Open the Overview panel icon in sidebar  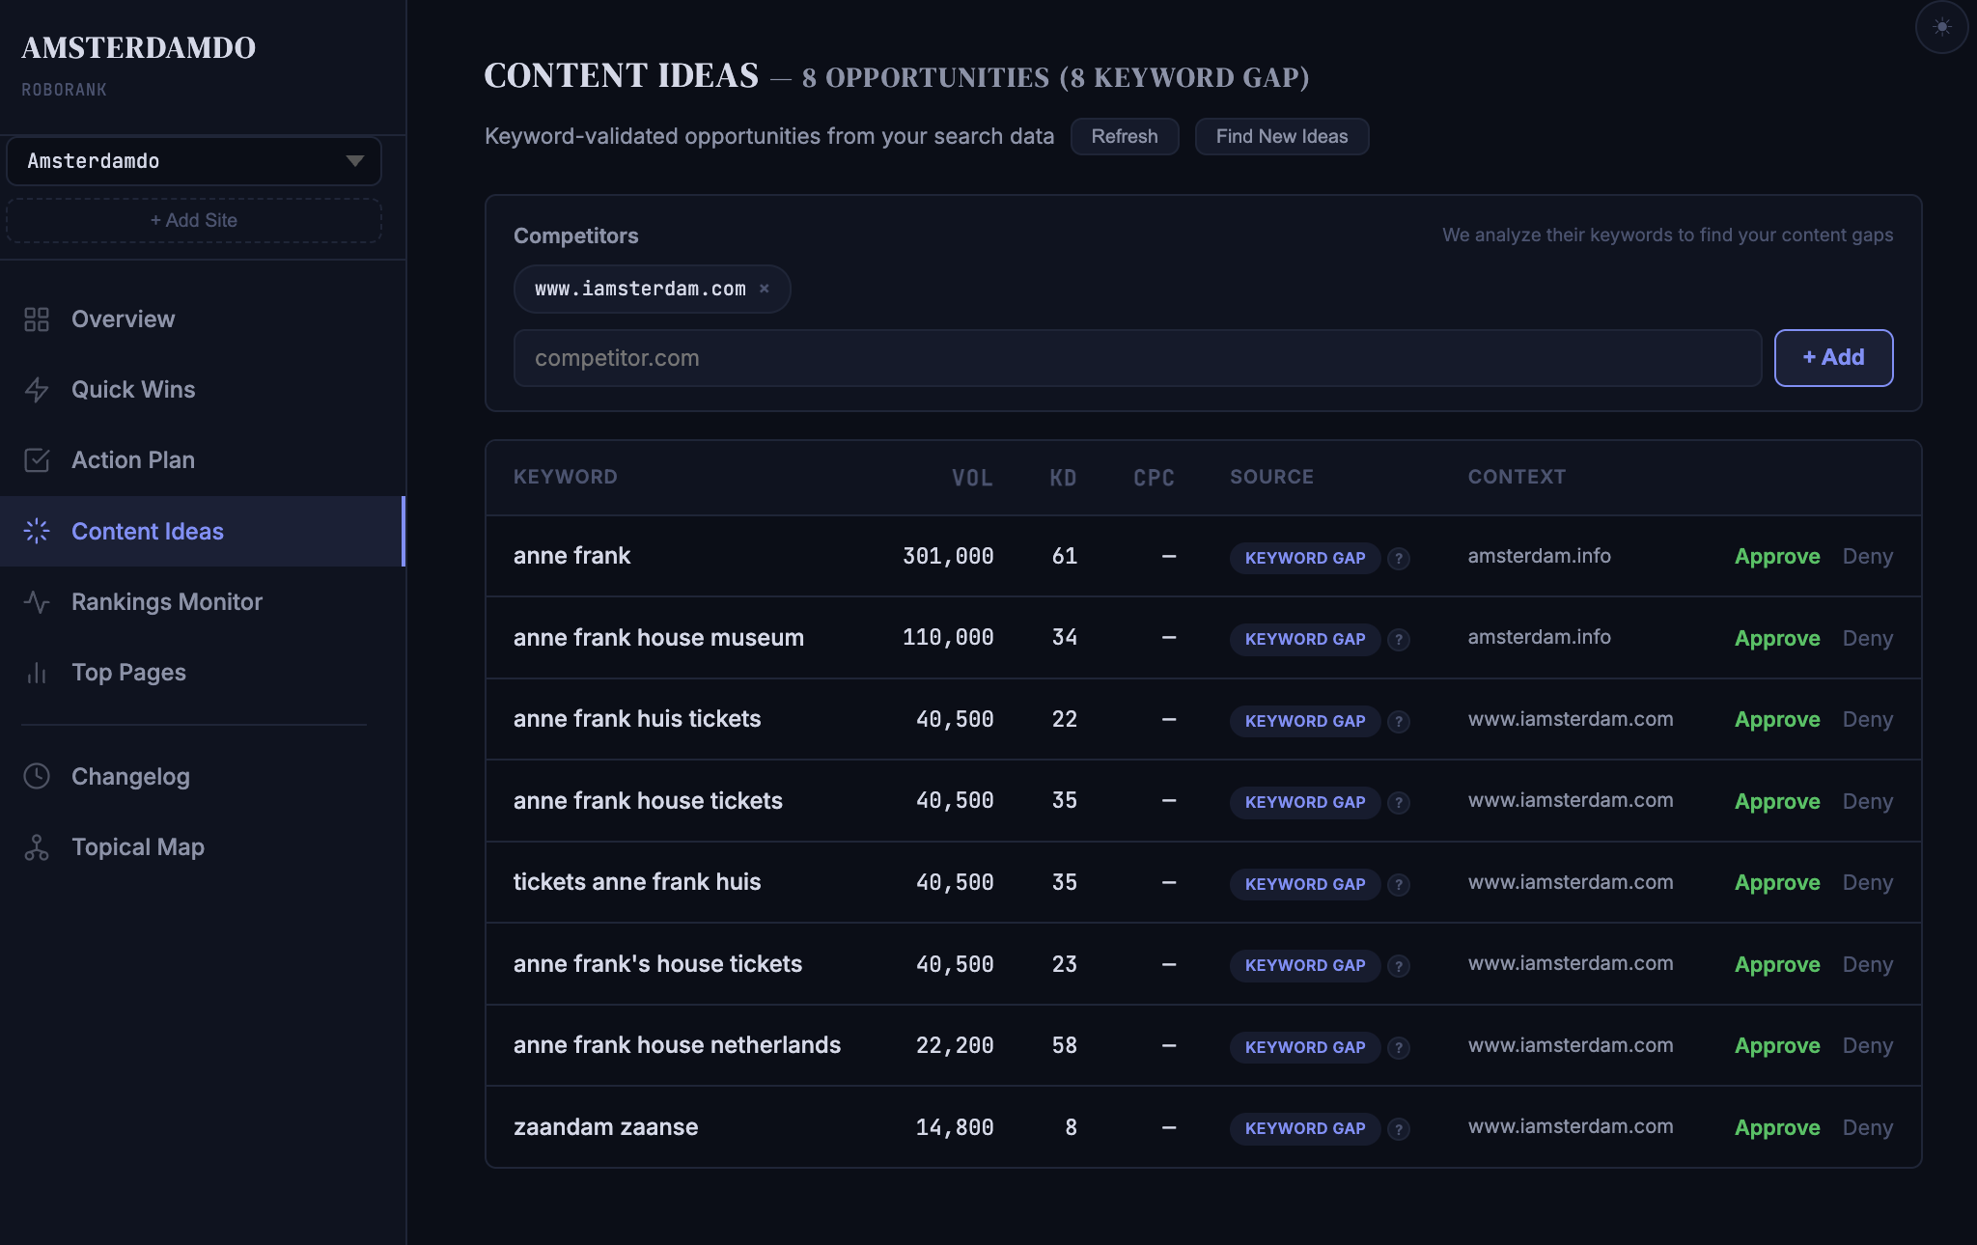[37, 318]
